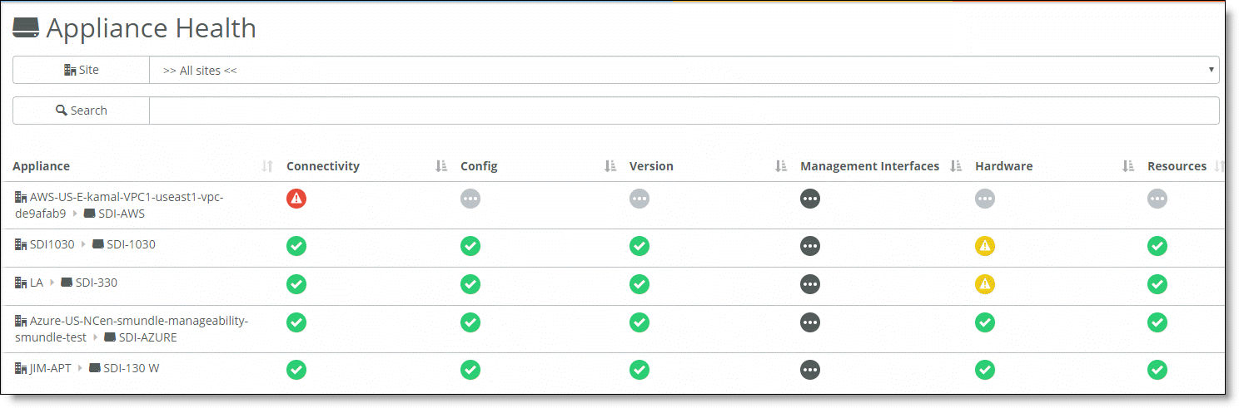Open the SDI-130 W appliance link
This screenshot has height=408, width=1239.
click(x=124, y=368)
